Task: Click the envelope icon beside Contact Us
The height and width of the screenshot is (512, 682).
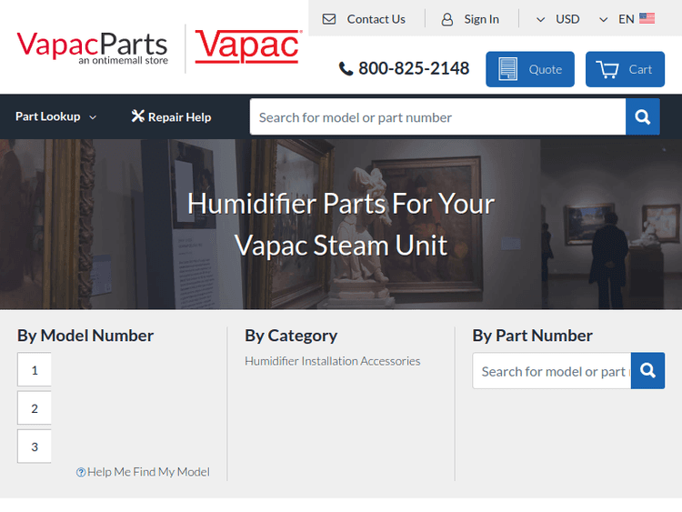Action: [x=329, y=19]
